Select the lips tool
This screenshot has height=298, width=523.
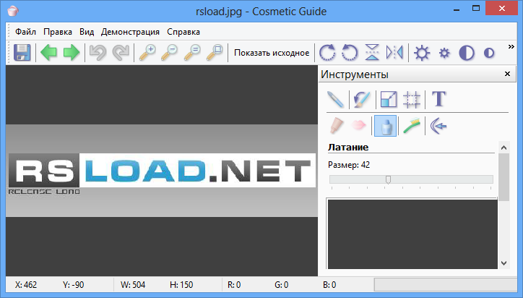[x=359, y=125]
